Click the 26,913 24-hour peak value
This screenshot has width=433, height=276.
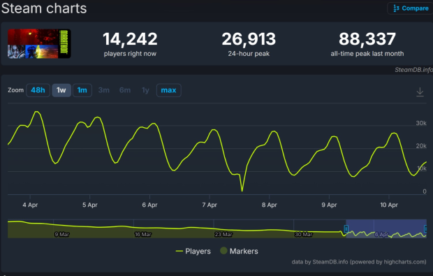(x=249, y=39)
